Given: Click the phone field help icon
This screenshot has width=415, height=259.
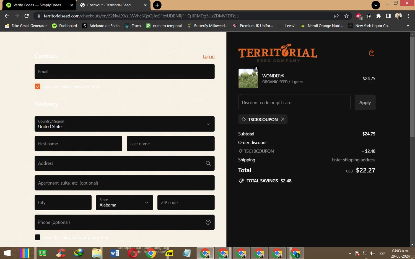Looking at the screenshot, I should [x=208, y=222].
